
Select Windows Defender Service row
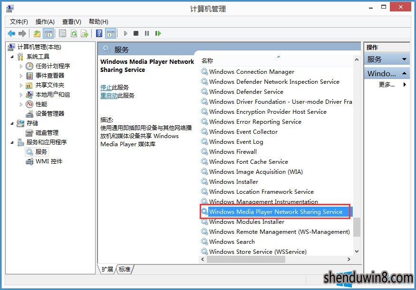click(246, 92)
